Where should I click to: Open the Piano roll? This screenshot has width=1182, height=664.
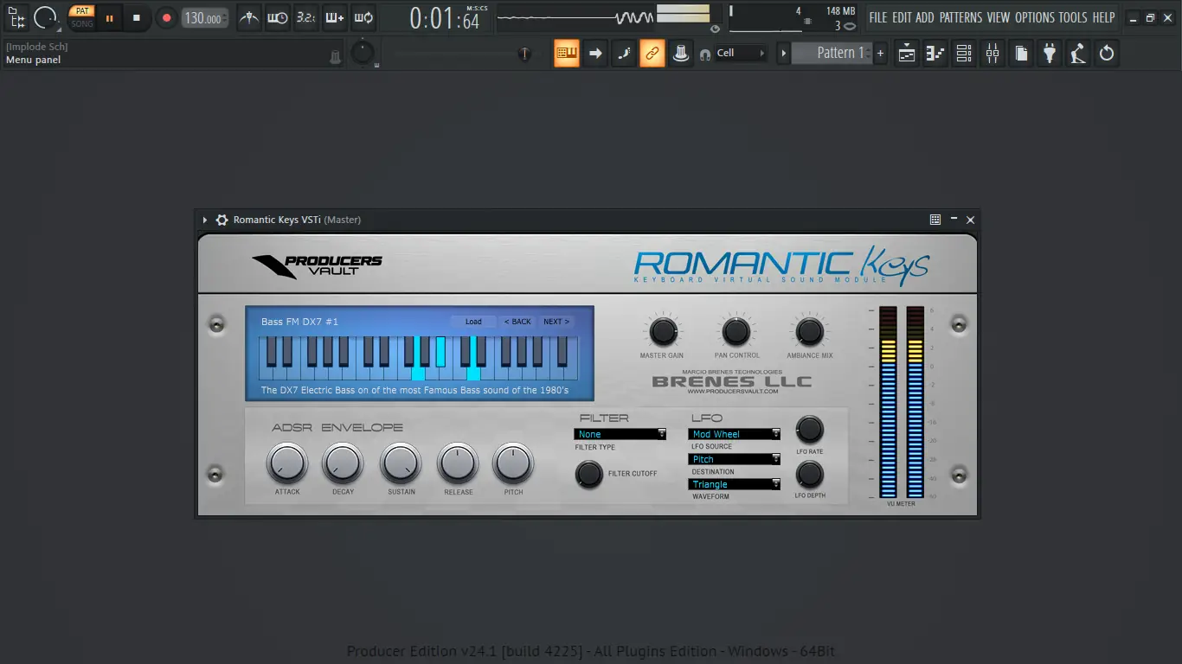click(x=935, y=53)
